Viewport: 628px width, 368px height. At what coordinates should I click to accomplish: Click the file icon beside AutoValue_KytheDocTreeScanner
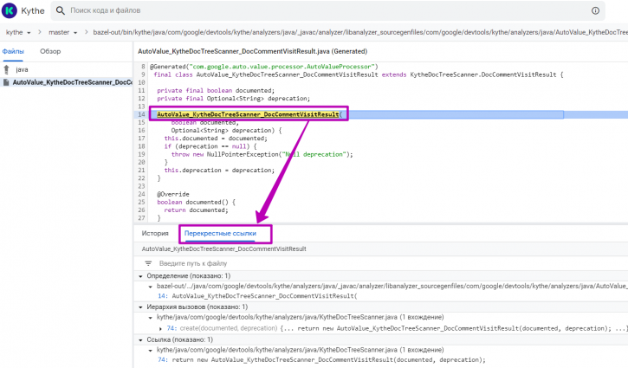[6, 82]
